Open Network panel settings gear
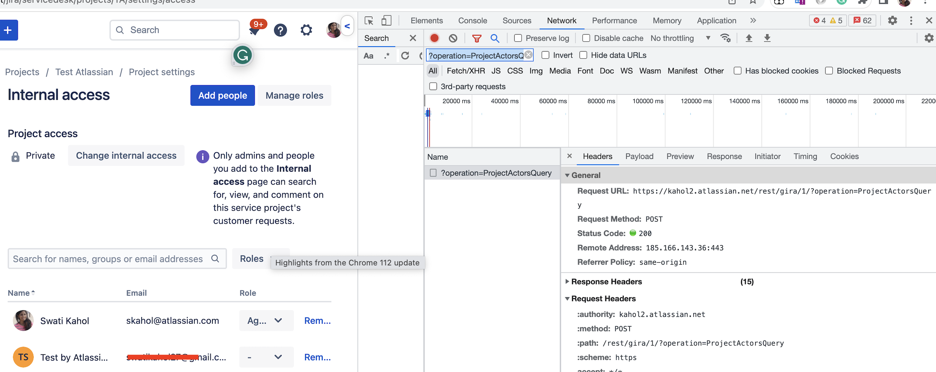Viewport: 936px width, 372px height. [x=928, y=38]
